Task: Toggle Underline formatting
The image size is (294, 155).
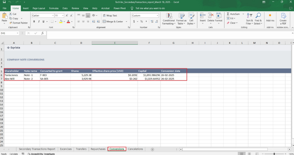Action: tap(43, 22)
